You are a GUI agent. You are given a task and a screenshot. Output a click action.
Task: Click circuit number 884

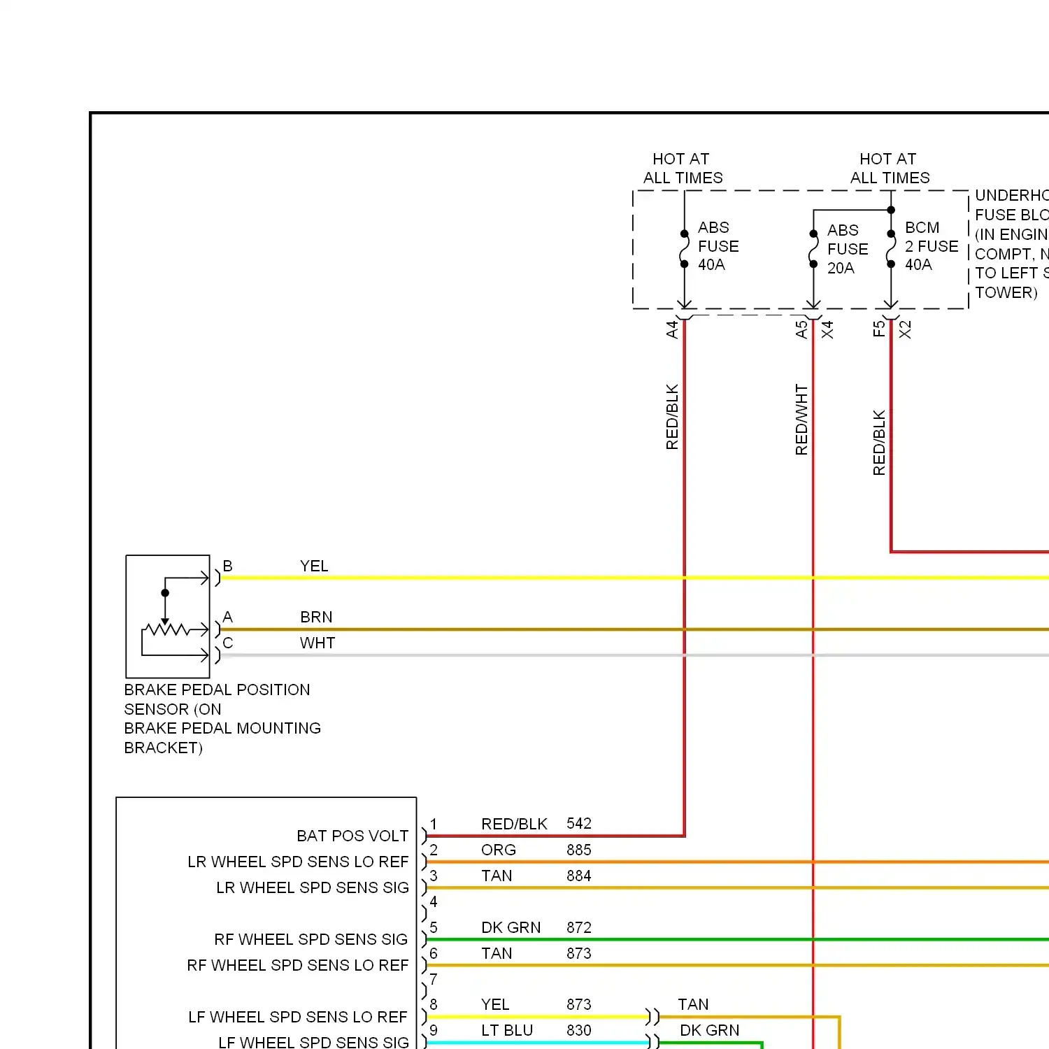point(579,876)
